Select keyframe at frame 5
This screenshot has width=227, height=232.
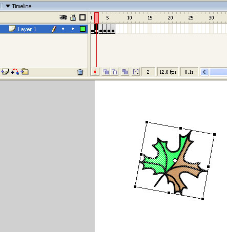tap(109, 29)
